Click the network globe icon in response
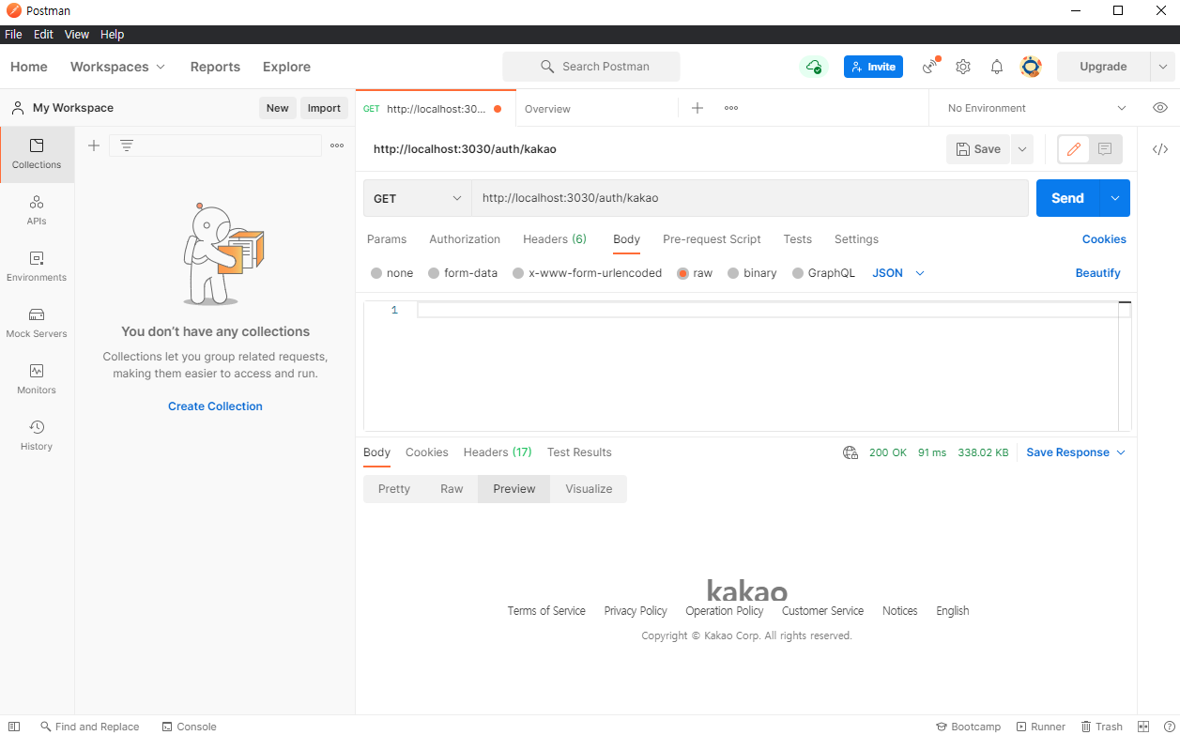1180x735 pixels. pos(851,452)
